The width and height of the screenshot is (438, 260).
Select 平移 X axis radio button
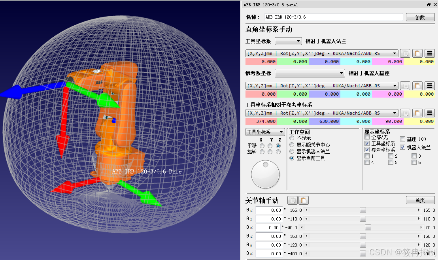pos(262,146)
